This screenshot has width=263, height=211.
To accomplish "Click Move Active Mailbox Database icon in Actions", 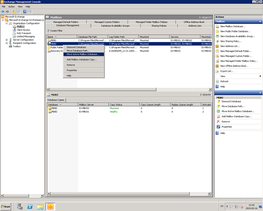I will [x=219, y=111].
